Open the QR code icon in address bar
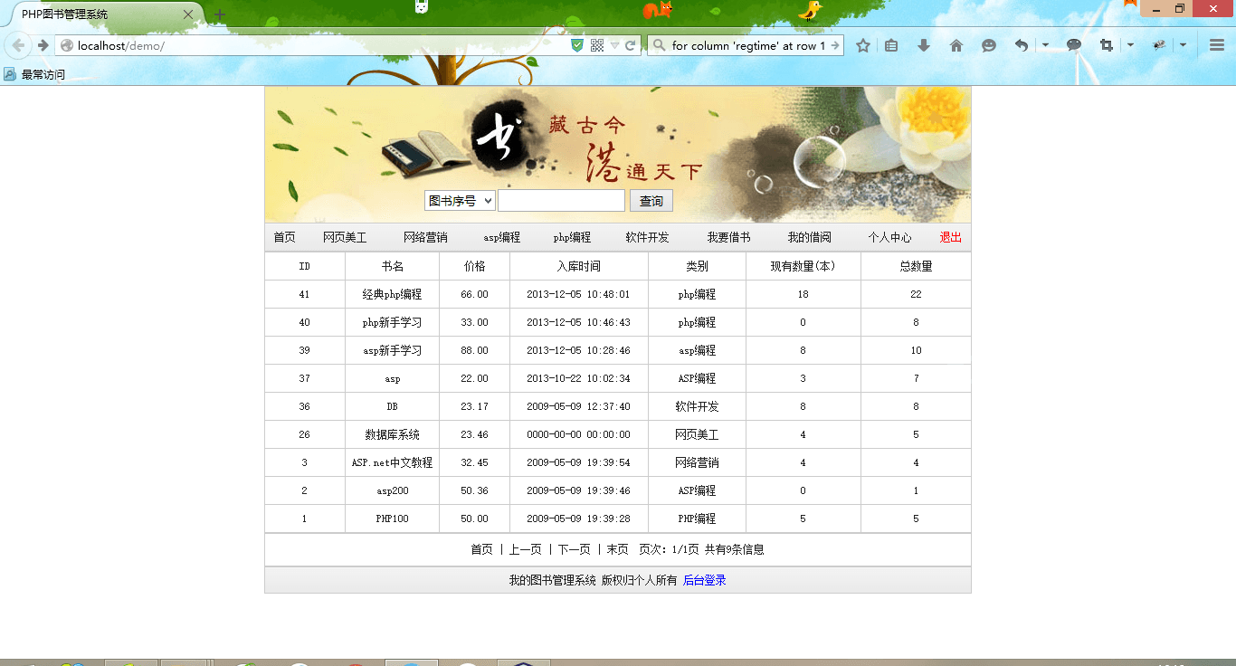 coord(596,45)
